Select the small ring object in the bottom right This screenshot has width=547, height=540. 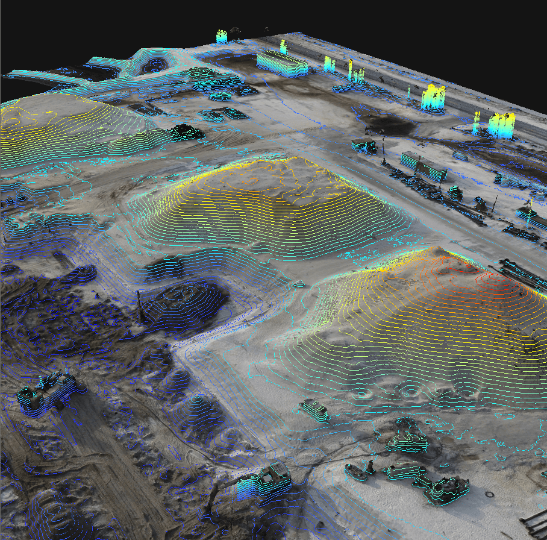[x=489, y=494]
